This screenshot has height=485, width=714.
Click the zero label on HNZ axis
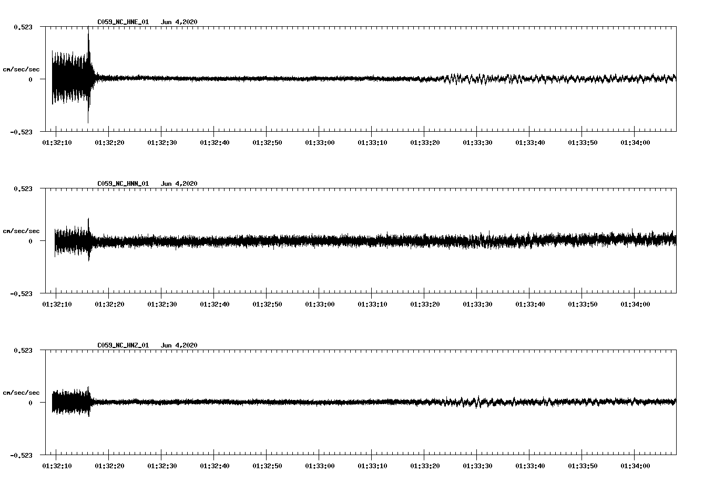30,403
